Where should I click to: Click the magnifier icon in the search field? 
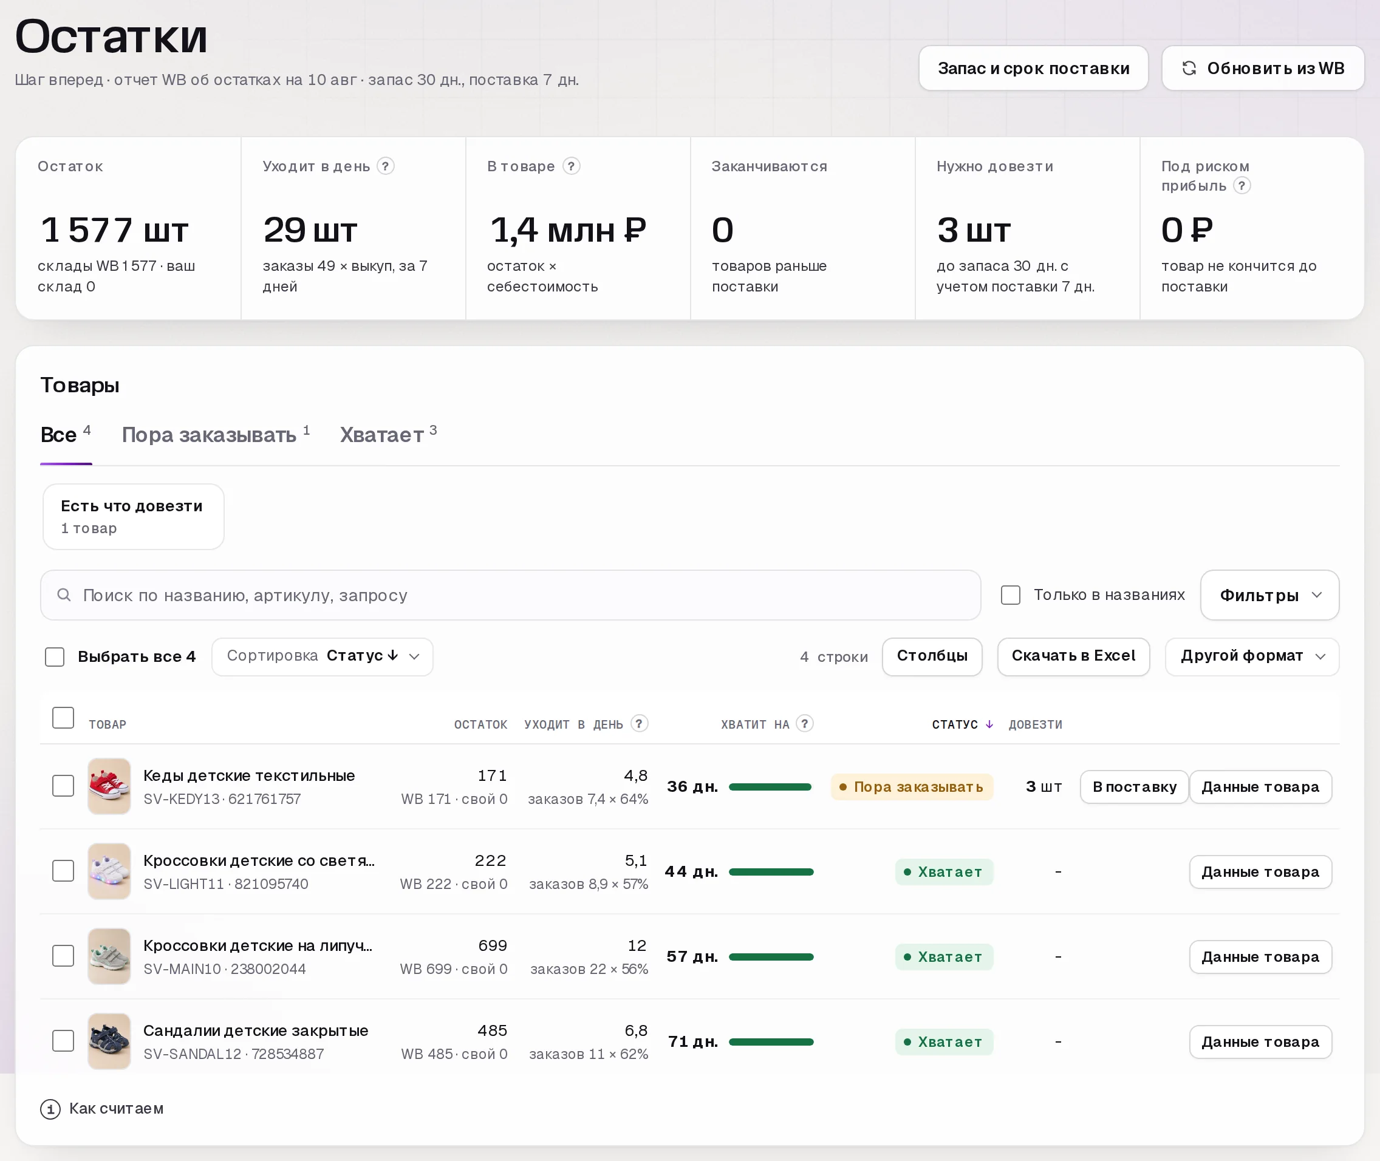[64, 595]
